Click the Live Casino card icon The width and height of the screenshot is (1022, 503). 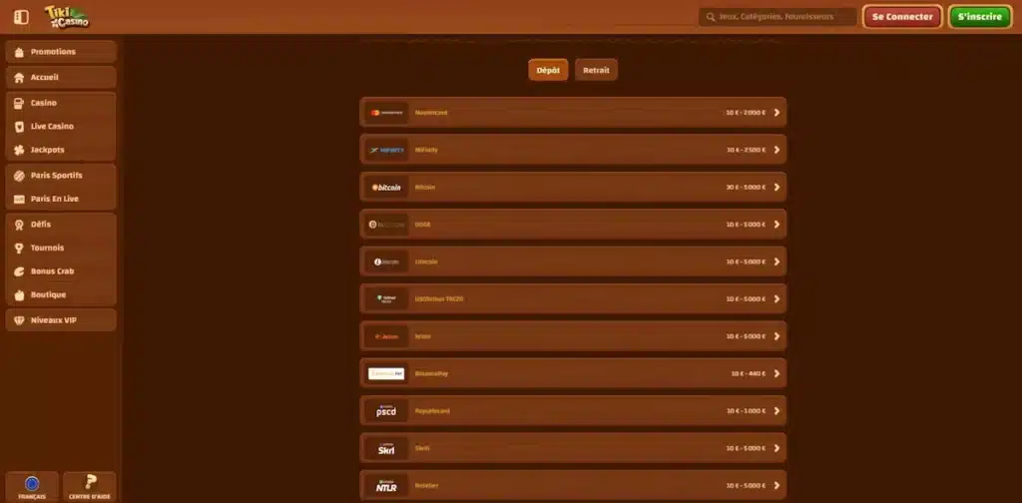coord(19,127)
